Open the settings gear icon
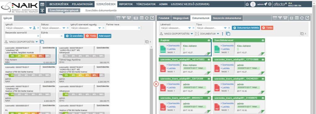This screenshot has width=316, height=114. click(270, 4)
